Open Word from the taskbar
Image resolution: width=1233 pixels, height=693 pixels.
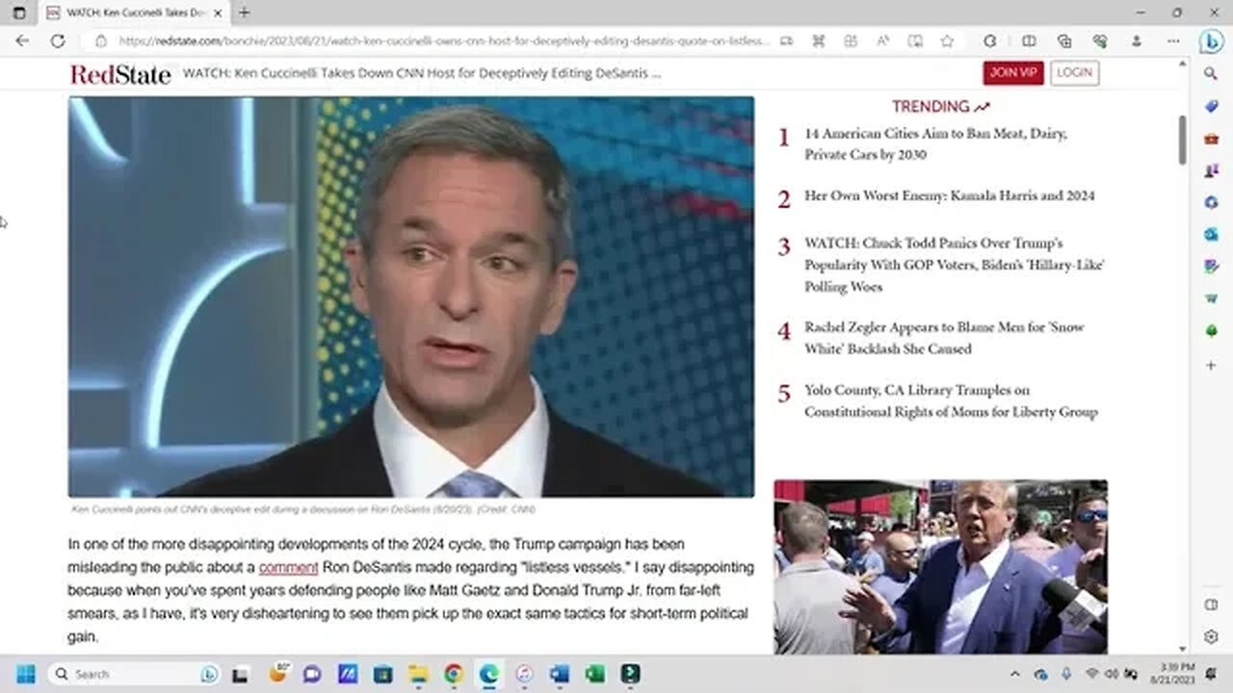(x=560, y=674)
